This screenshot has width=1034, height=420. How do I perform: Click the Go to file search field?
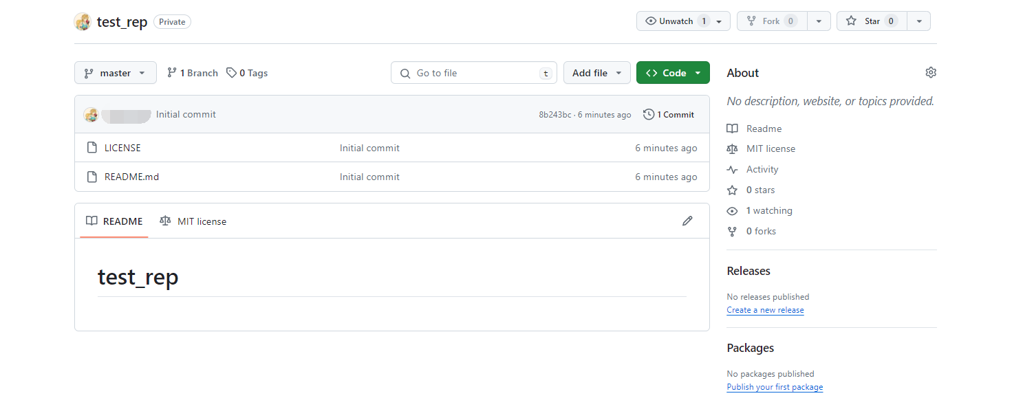(473, 73)
